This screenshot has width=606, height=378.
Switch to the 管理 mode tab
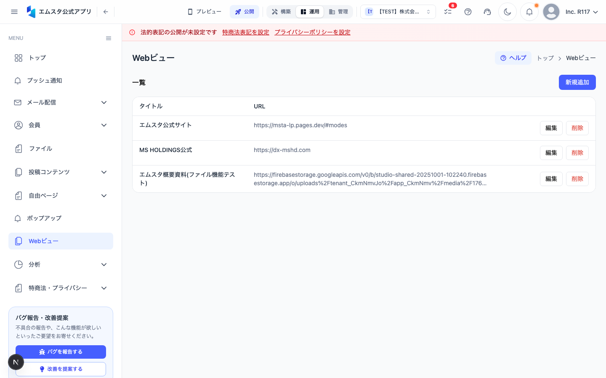point(338,12)
